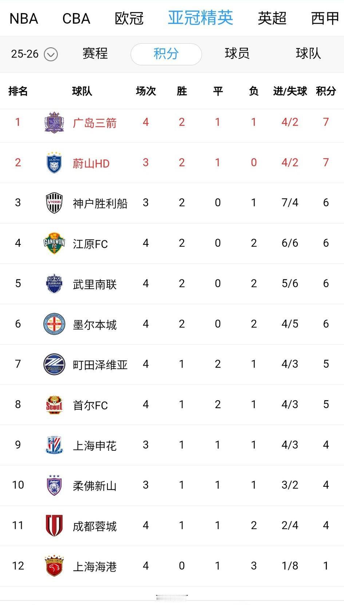Select the NBA tab
The width and height of the screenshot is (344, 605).
point(24,19)
